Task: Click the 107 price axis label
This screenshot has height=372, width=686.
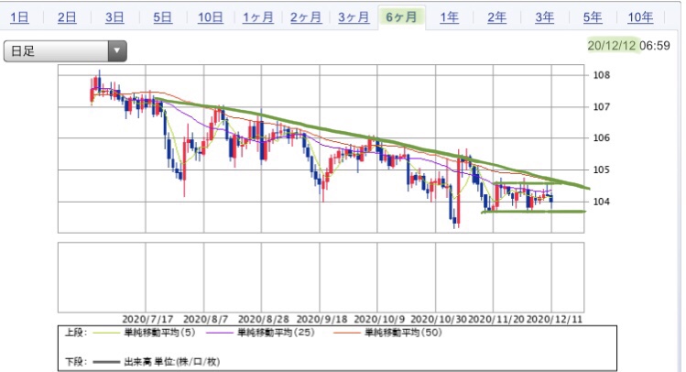Action: coord(601,107)
